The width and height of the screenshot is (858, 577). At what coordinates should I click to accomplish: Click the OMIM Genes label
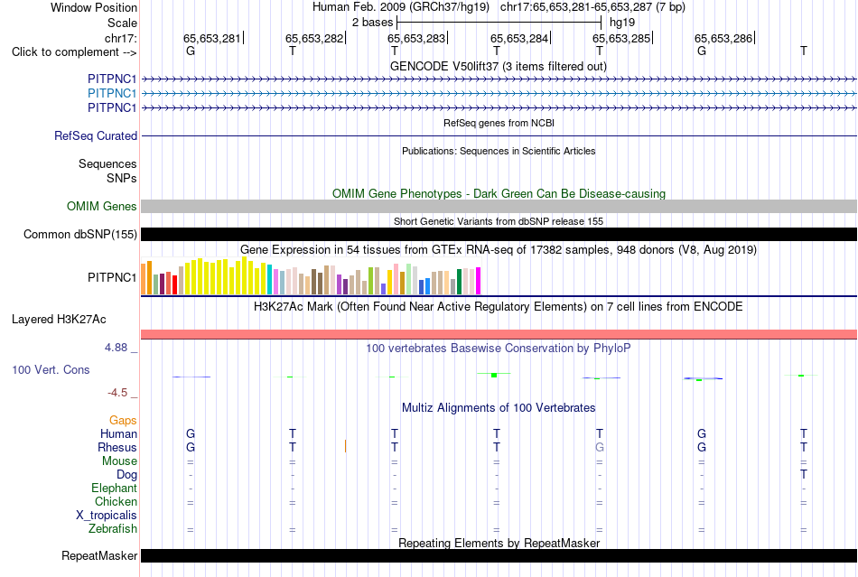(x=101, y=206)
